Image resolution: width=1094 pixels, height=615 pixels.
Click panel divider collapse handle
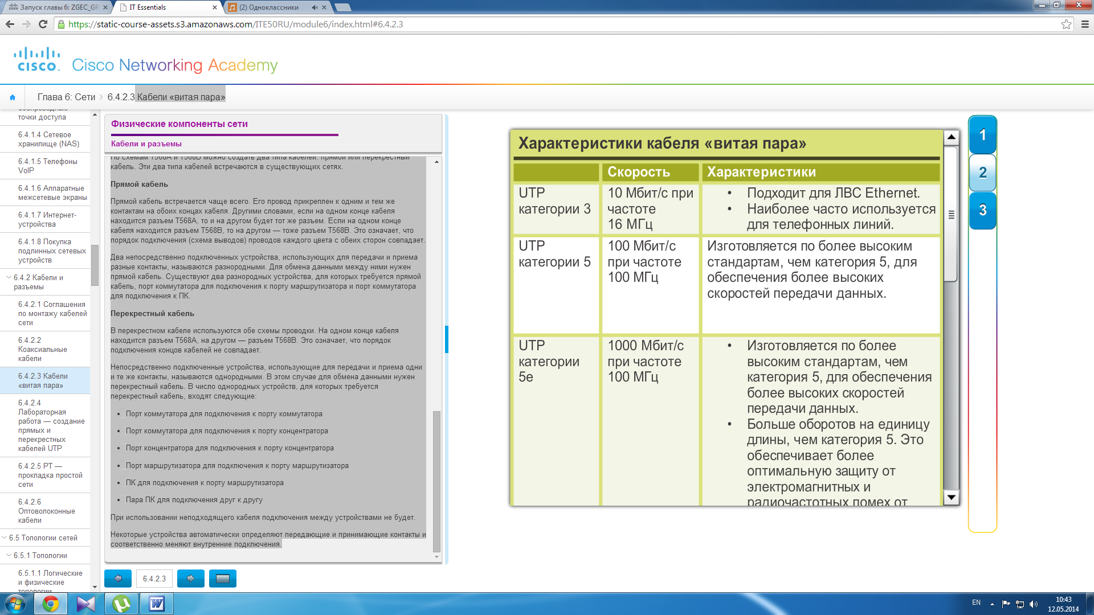pos(447,339)
